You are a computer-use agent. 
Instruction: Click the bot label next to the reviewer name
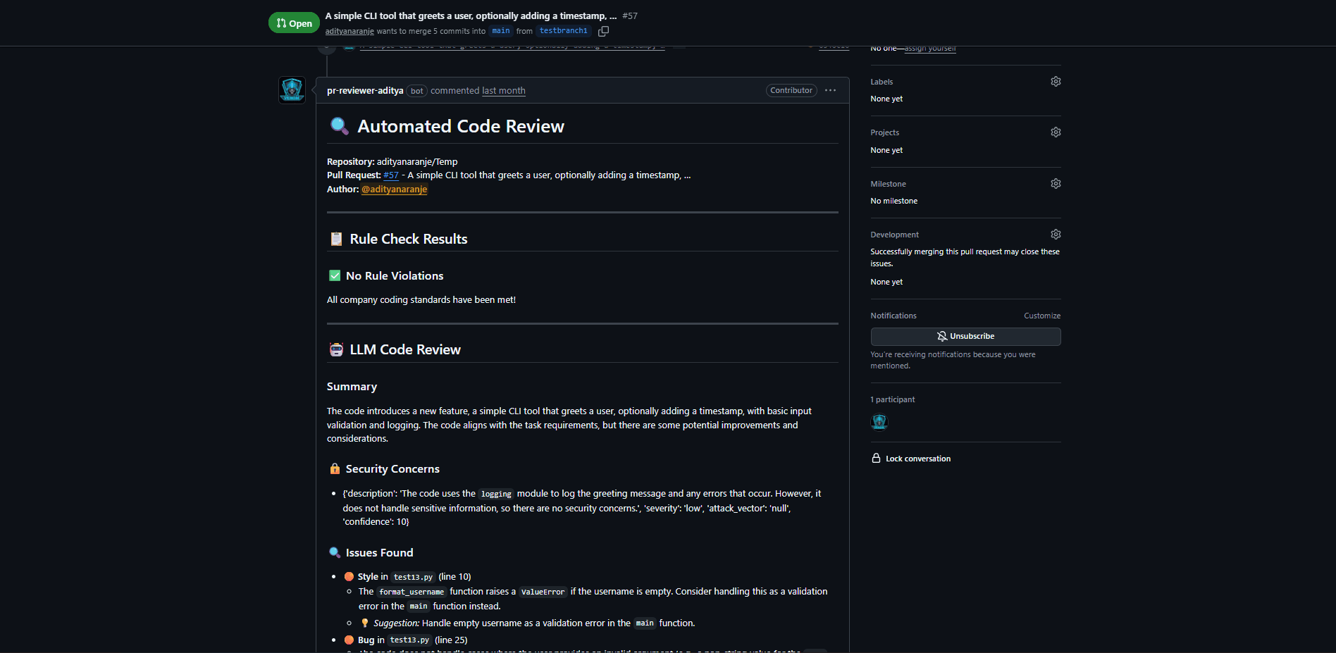click(417, 91)
